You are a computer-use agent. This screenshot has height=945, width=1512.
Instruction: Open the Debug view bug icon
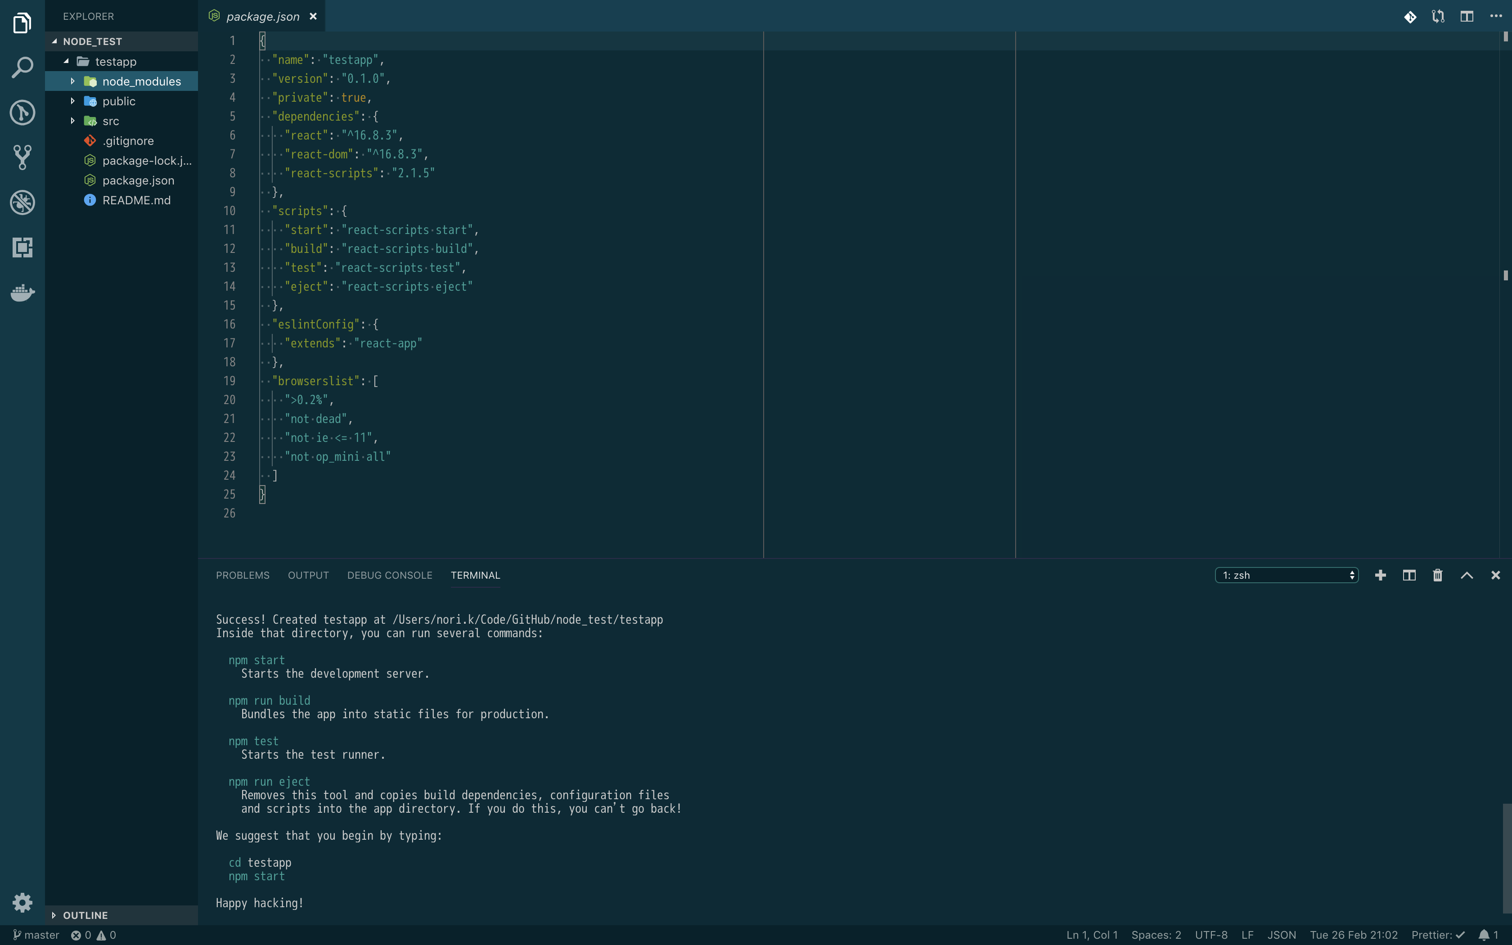[x=22, y=202]
